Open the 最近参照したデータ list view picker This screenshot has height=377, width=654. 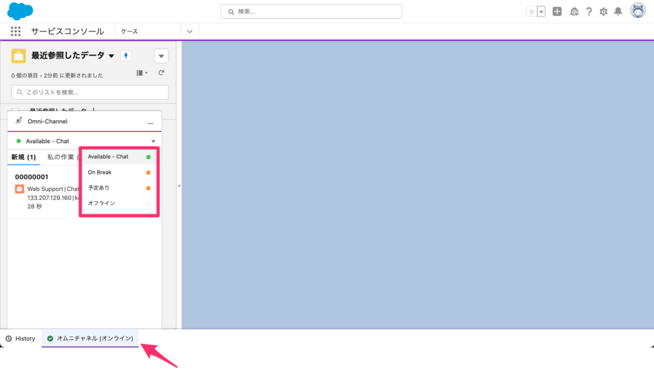[111, 56]
